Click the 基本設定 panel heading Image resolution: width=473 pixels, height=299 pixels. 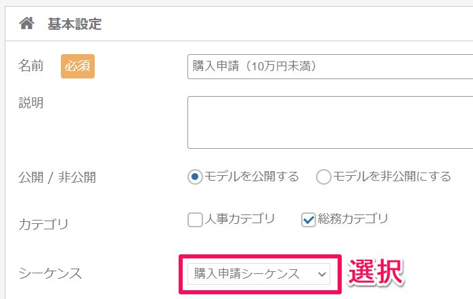pyautogui.click(x=74, y=24)
